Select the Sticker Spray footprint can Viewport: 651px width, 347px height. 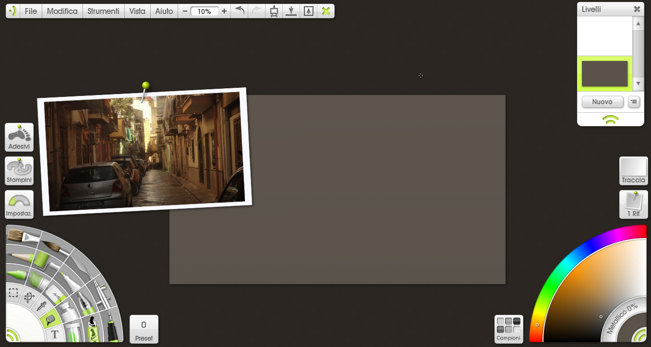coord(93,329)
